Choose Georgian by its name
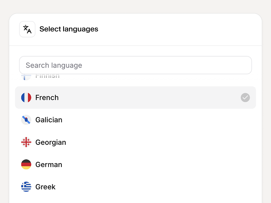This screenshot has width=271, height=203. 51,142
